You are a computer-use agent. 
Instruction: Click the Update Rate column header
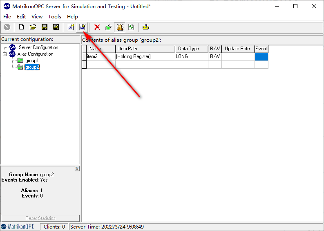point(238,49)
